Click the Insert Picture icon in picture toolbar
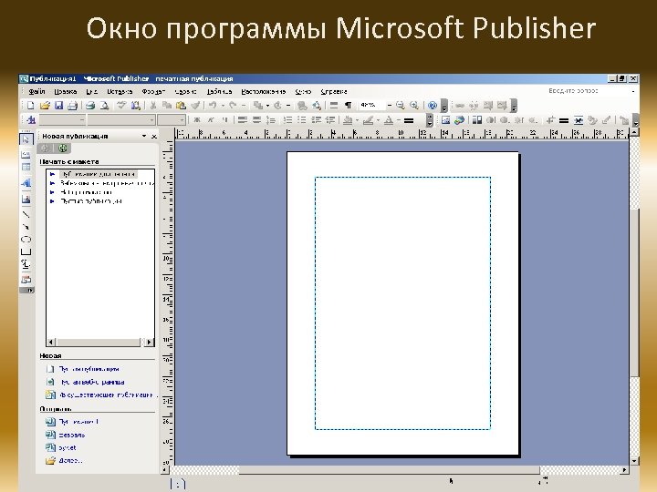This screenshot has width=657, height=492. click(x=445, y=120)
